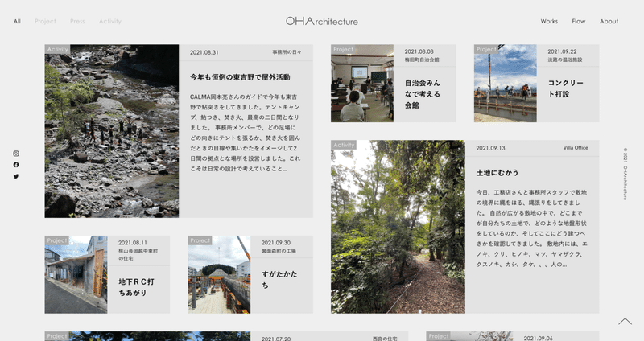This screenshot has width=644, height=341.
Task: Open the Flow menu item
Action: [578, 22]
